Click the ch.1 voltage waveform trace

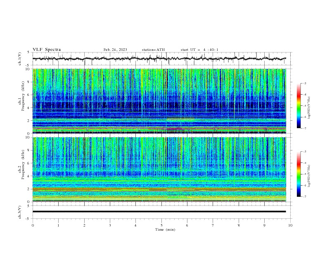159,59
